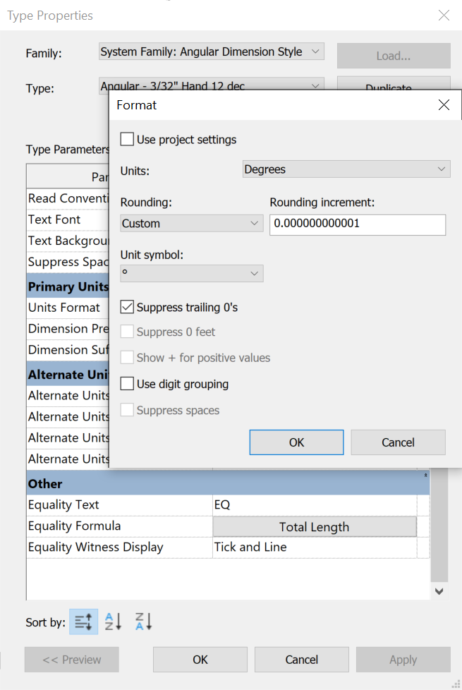
Task: Sort parameters ascending with A-Z icon
Action: tap(113, 622)
